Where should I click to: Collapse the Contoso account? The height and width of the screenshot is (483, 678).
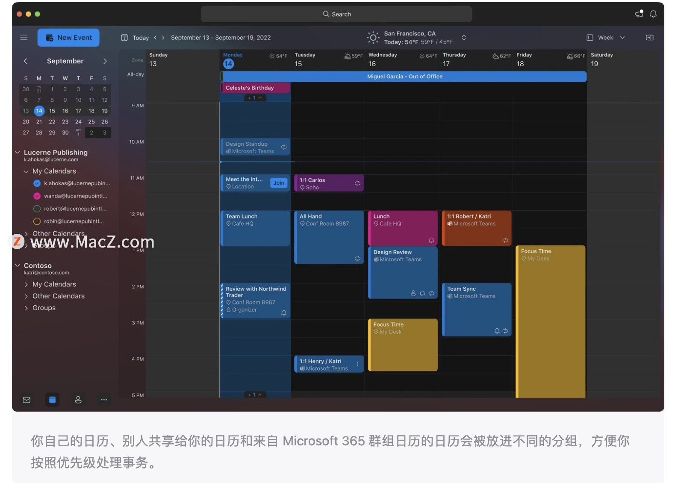tap(18, 265)
